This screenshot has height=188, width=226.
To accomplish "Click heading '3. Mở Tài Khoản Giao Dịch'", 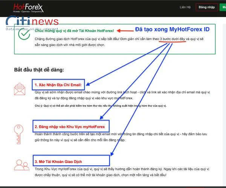I will click(58, 162).
